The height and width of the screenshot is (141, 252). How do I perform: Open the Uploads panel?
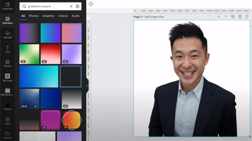[x=7, y=35]
